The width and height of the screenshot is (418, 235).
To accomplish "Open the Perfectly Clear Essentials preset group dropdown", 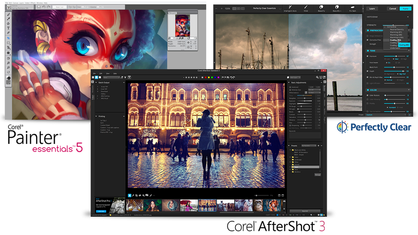I will click(280, 9).
